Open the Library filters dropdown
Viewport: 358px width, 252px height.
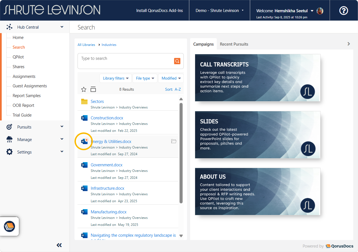point(116,78)
